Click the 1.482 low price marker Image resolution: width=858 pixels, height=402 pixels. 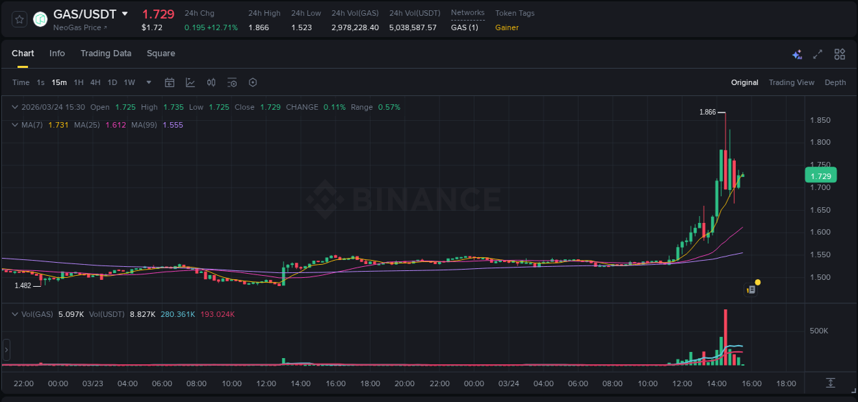click(x=23, y=285)
